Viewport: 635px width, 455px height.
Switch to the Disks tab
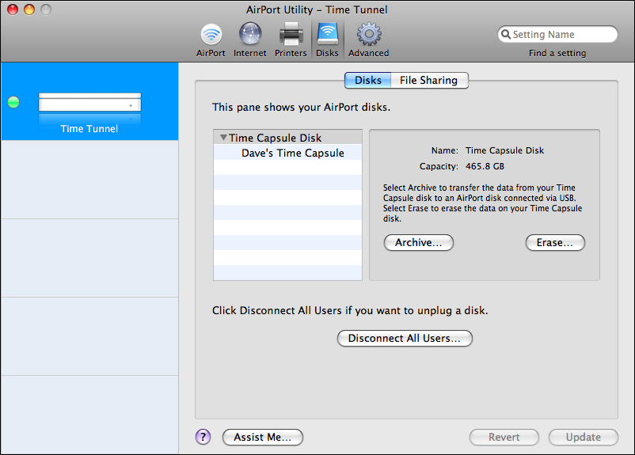pos(367,80)
